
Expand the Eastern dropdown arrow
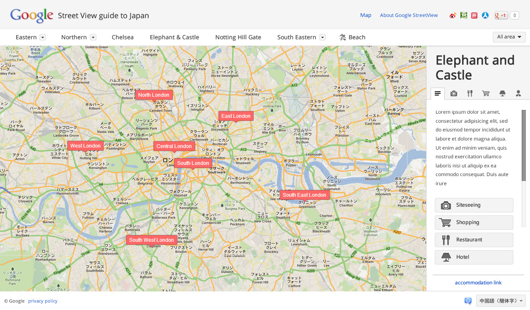click(43, 37)
